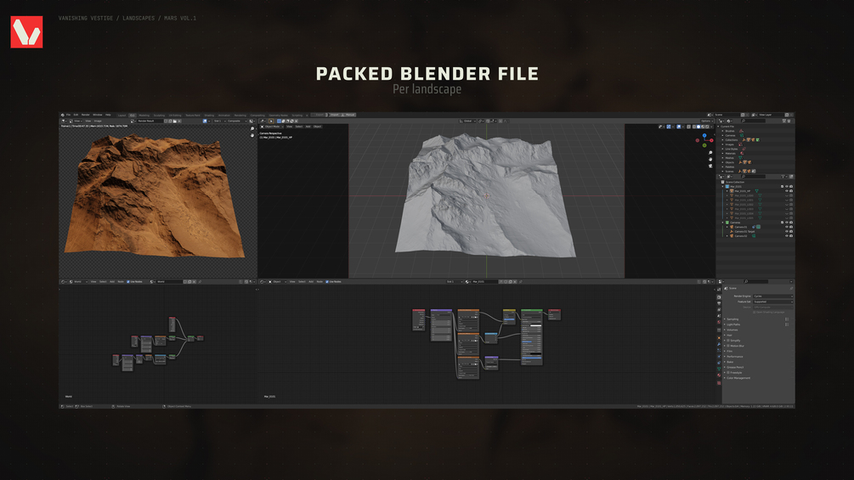Open the Material properties tab icon
Viewport: 854px width, 480px height.
[x=719, y=375]
